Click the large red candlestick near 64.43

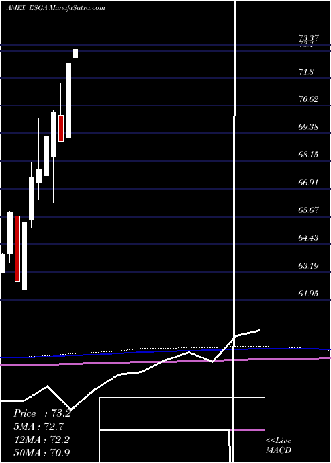click(17, 249)
